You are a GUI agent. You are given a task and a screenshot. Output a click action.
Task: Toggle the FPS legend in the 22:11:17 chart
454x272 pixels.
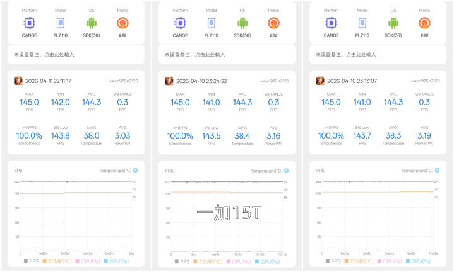coord(32,261)
